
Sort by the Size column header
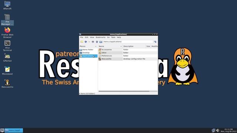tap(148, 46)
